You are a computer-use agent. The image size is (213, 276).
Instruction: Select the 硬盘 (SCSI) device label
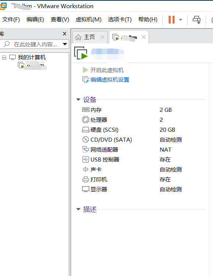click(104, 130)
